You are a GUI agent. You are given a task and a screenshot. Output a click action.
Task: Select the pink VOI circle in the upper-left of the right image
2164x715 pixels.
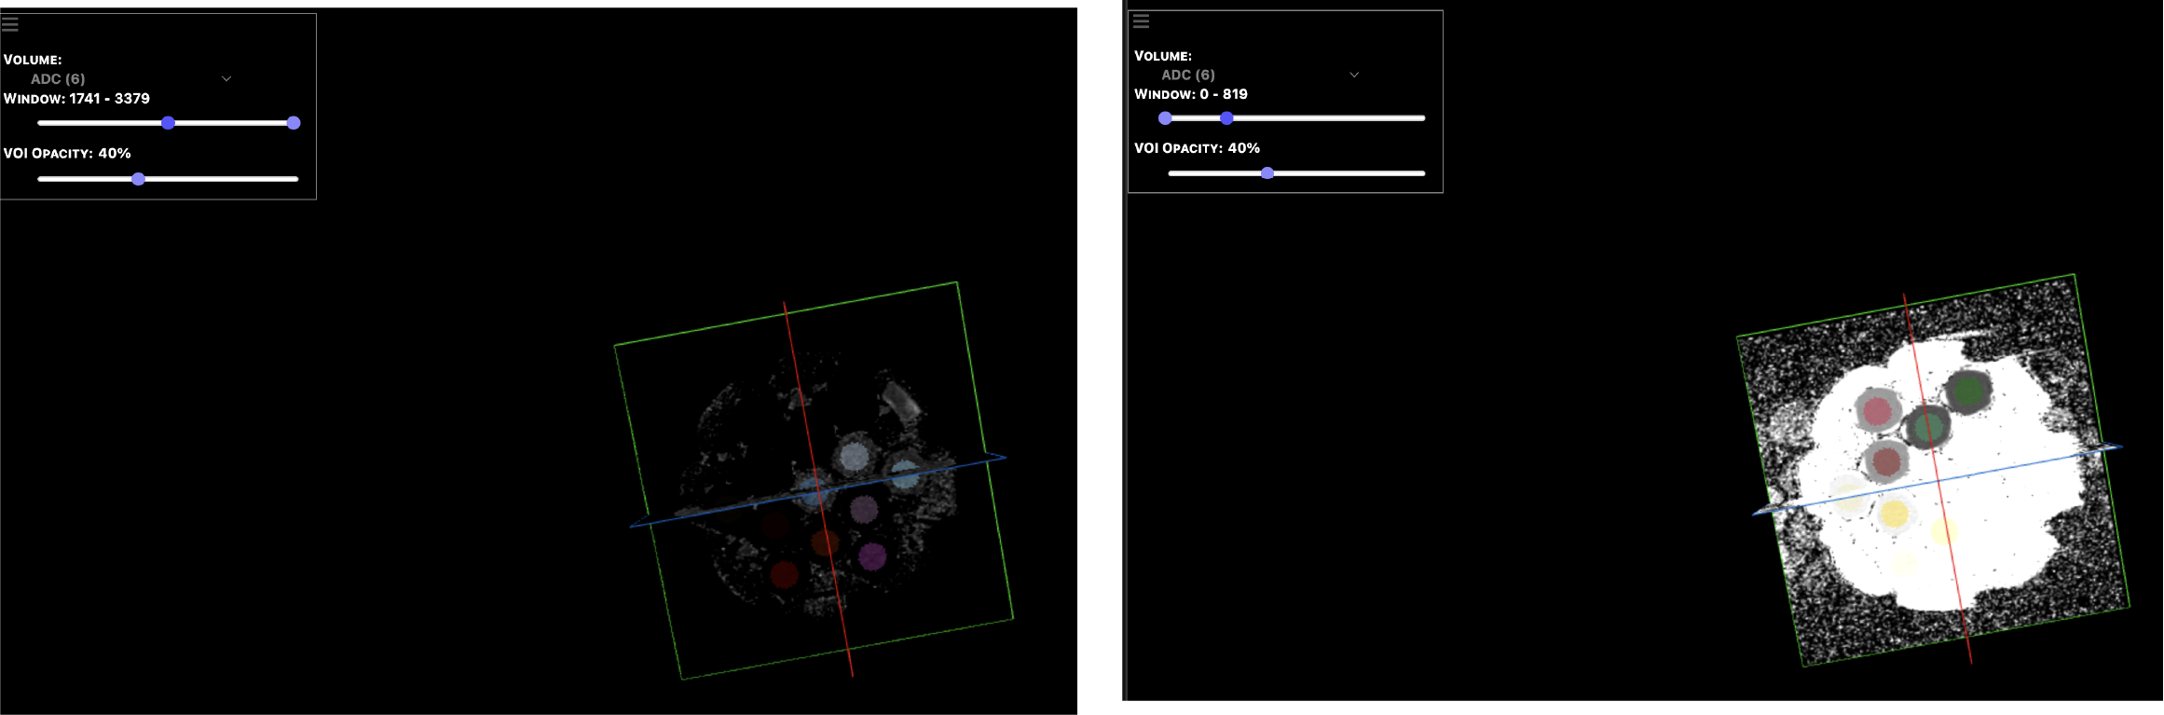tap(1877, 410)
